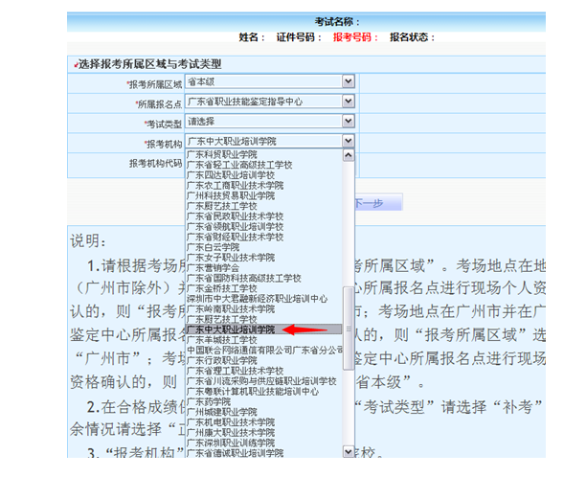Pick 广东行政职业学院 option
Screen dimensions: 586x477
222,360
